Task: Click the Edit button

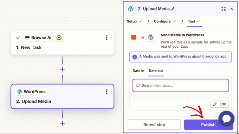Action: (x=219, y=104)
